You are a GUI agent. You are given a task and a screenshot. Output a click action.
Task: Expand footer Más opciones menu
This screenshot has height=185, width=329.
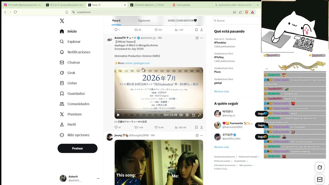point(246,165)
